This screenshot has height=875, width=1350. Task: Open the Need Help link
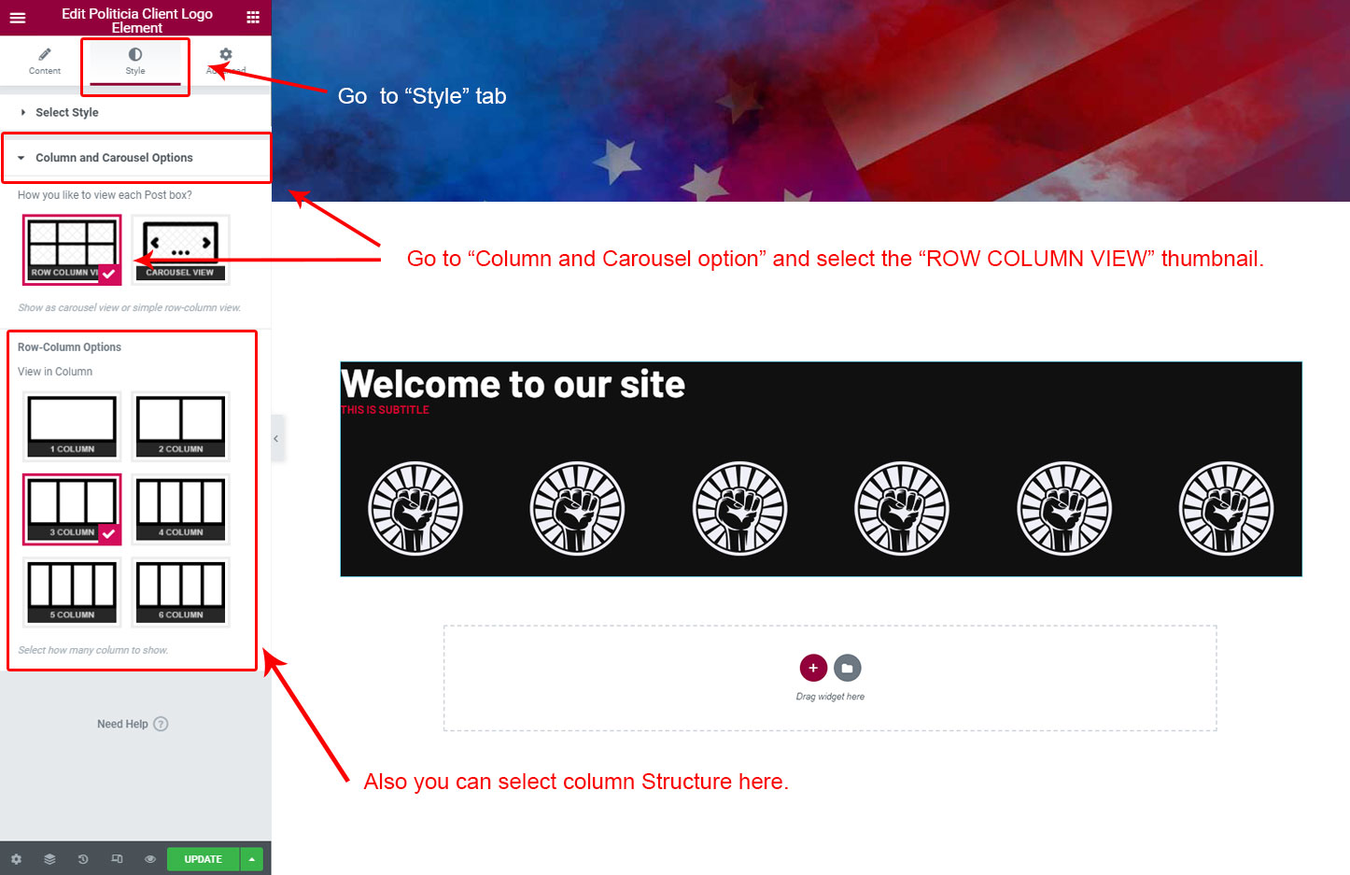click(133, 724)
